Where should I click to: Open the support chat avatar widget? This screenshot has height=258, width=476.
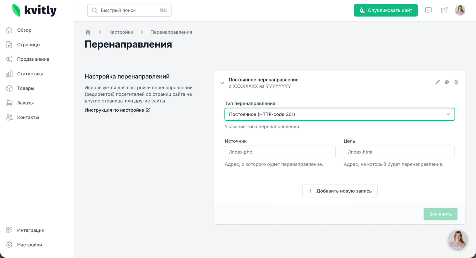point(458,240)
